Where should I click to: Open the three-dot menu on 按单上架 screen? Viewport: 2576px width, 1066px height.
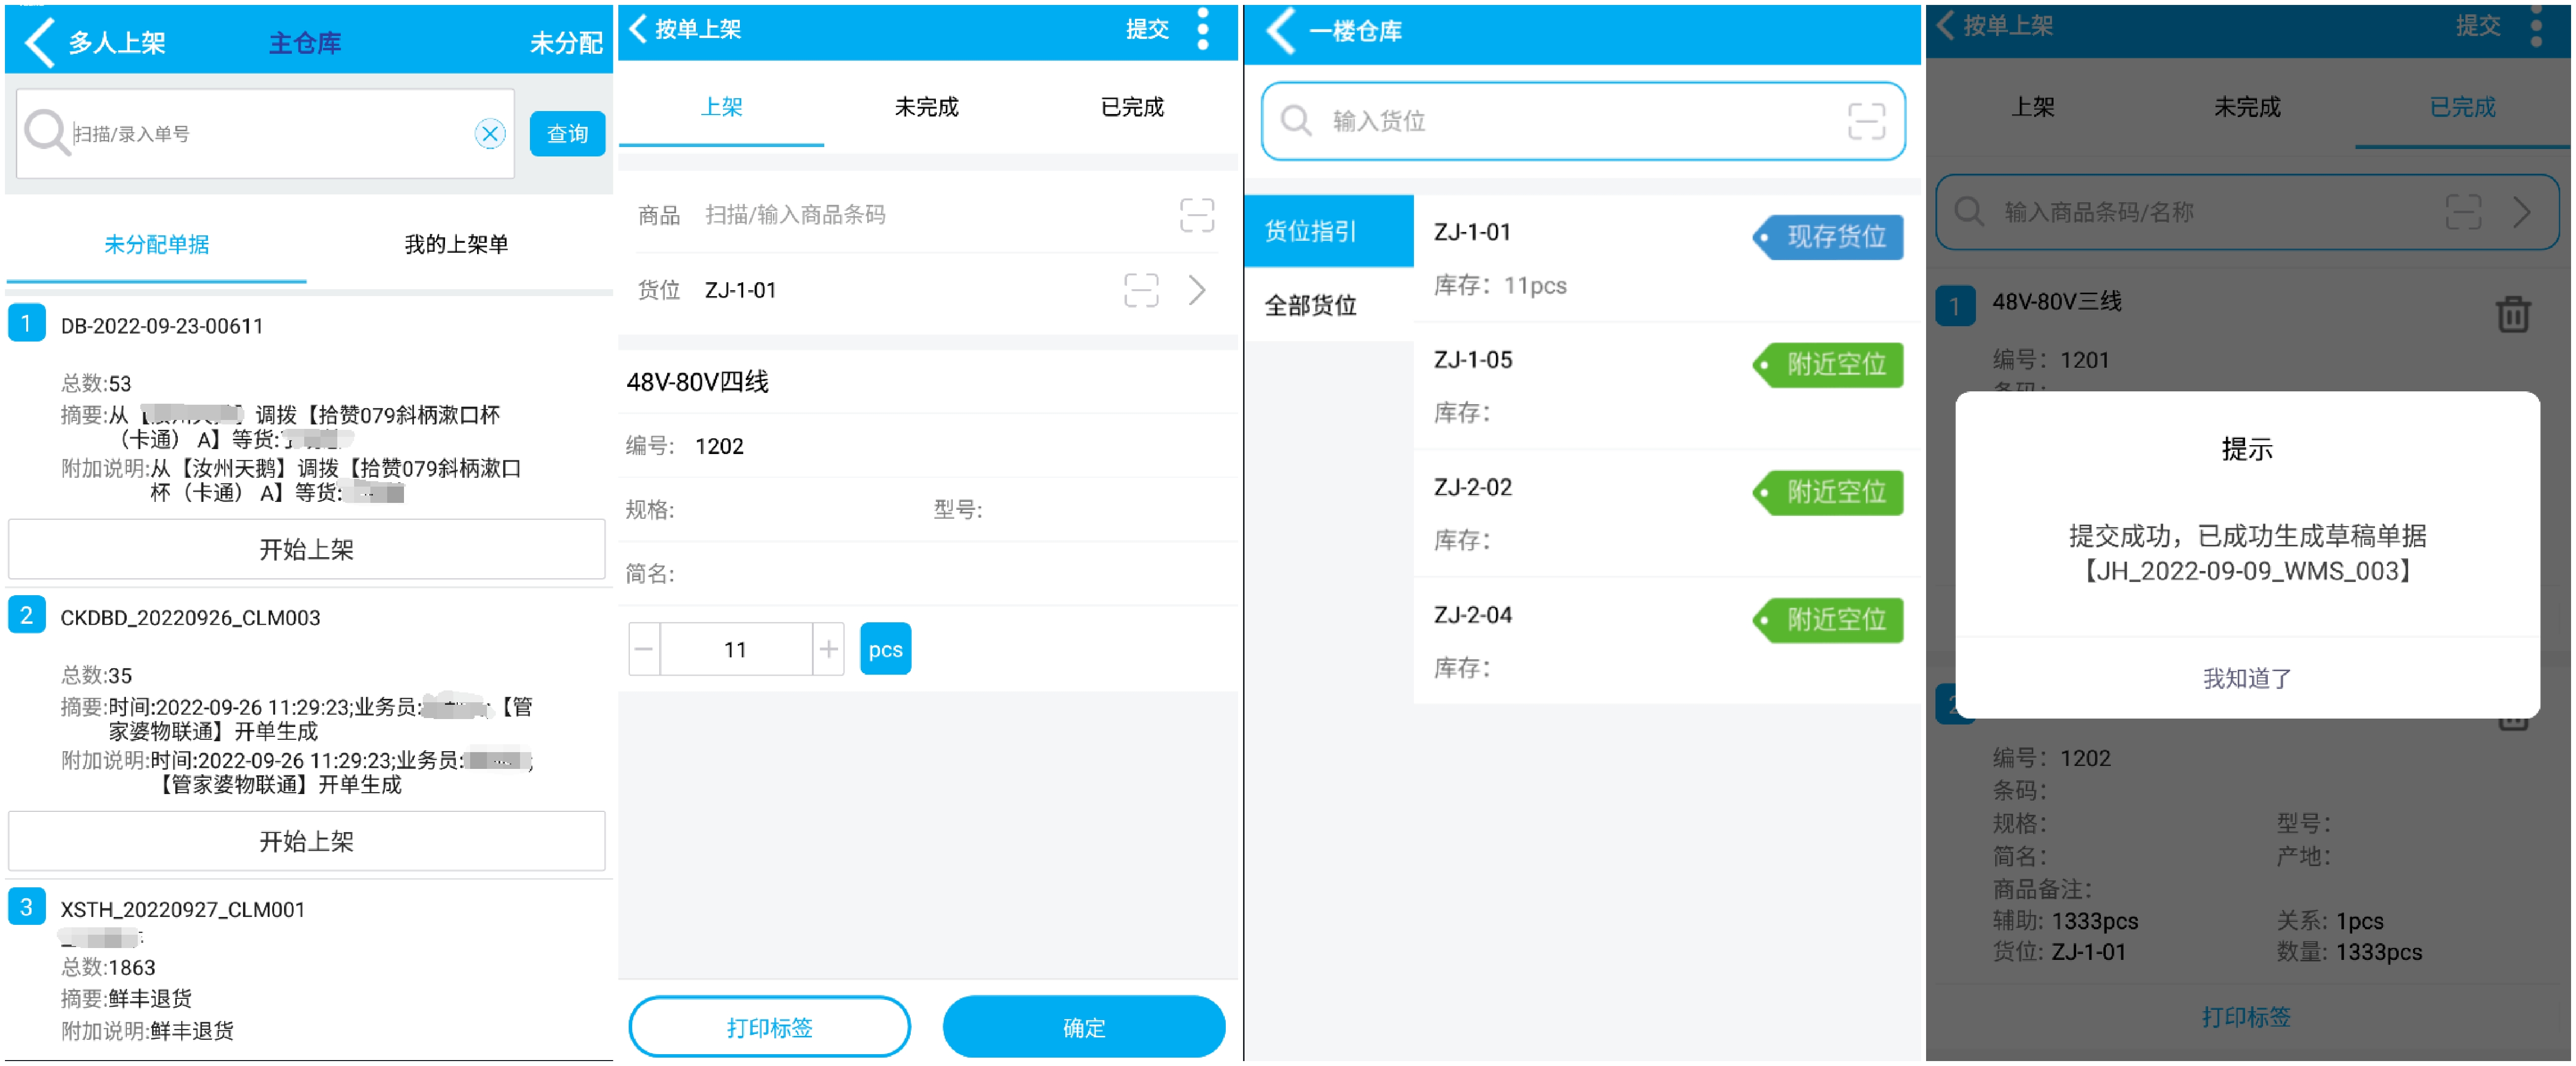[1203, 29]
